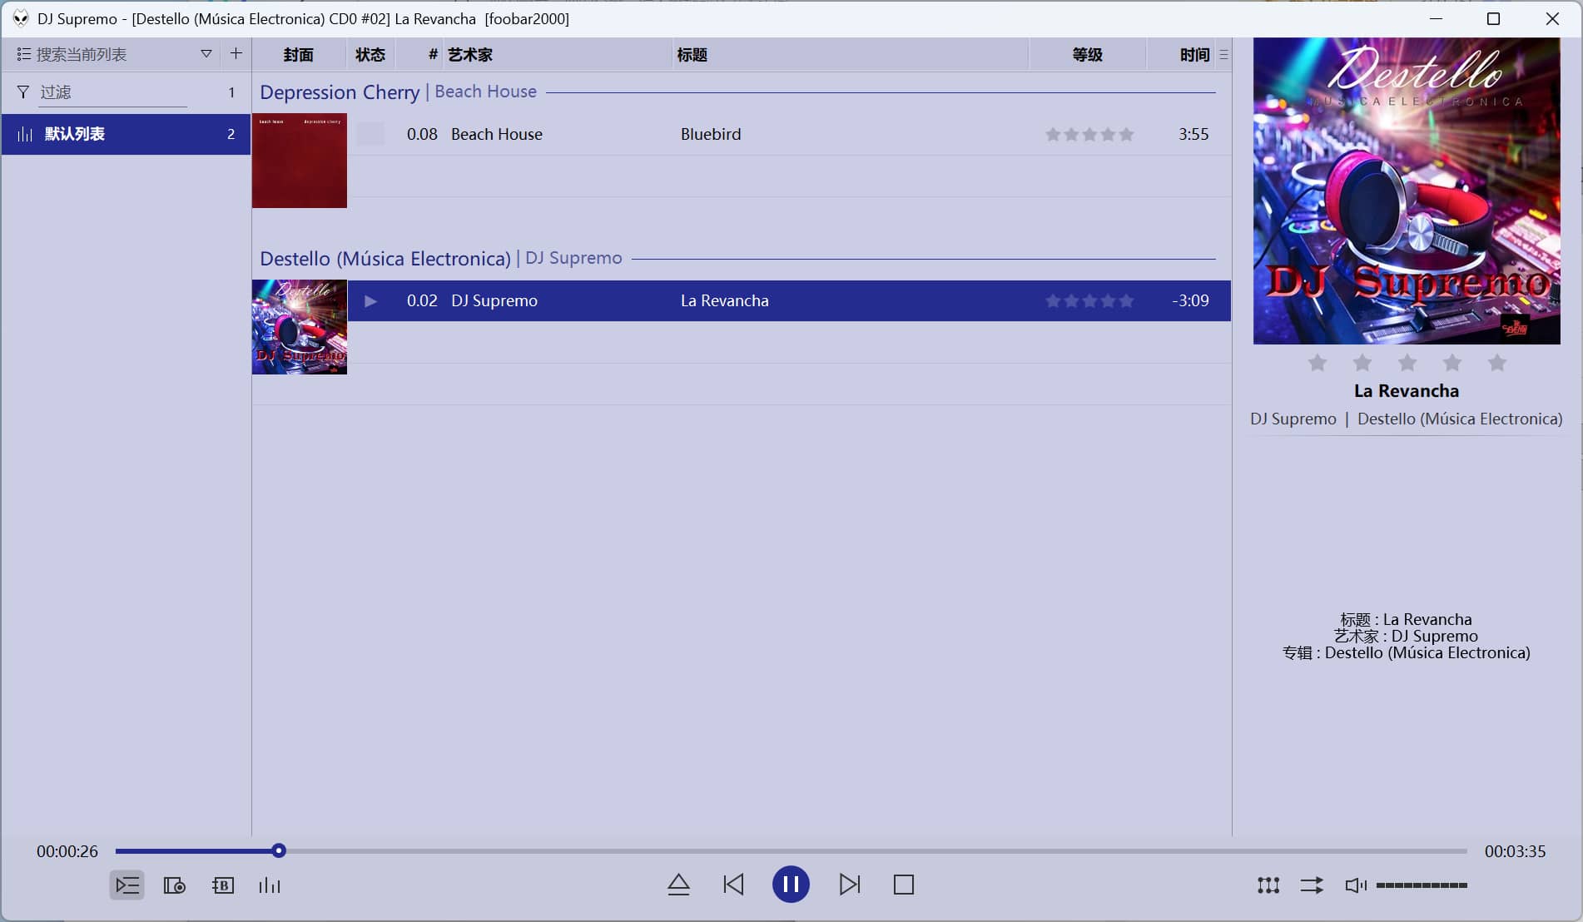Add a new playlist with plus button
This screenshot has width=1583, height=922.
click(236, 54)
